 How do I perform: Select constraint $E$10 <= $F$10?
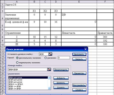[28, 84]
